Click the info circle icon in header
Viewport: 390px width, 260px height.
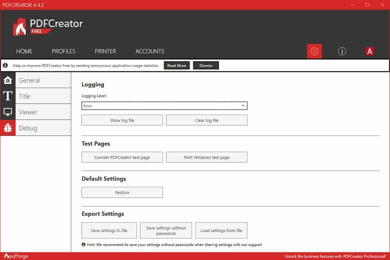(342, 51)
